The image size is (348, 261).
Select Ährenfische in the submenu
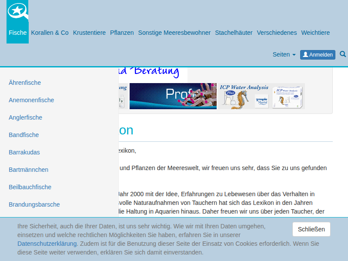coord(25,83)
